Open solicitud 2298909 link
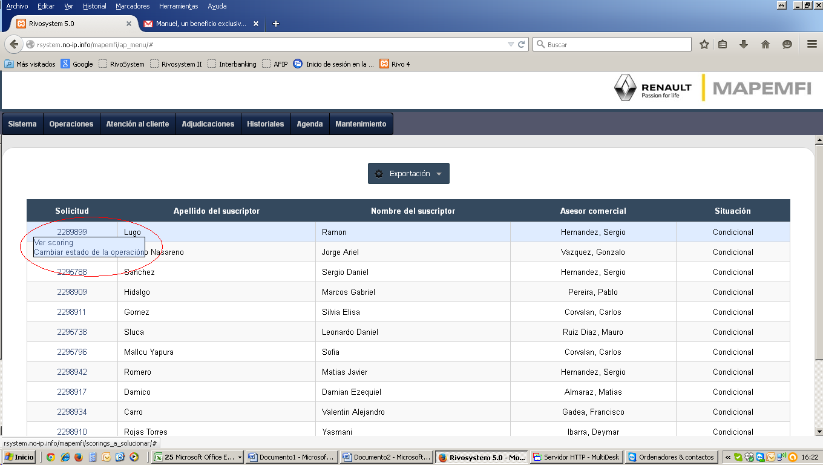This screenshot has width=823, height=465. click(x=72, y=292)
